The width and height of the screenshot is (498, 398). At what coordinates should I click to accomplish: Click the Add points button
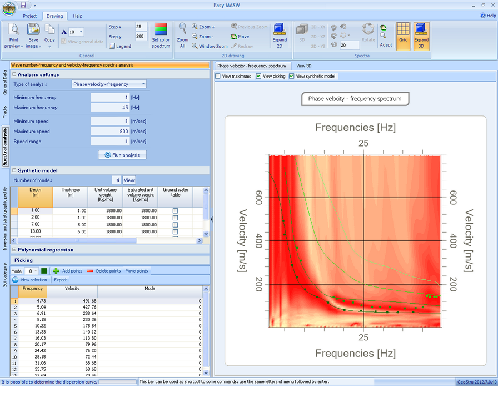click(67, 271)
